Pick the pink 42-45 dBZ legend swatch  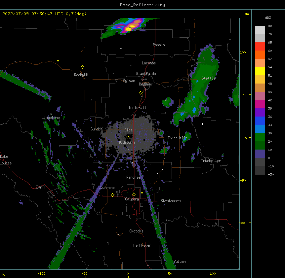[x=260, y=96]
